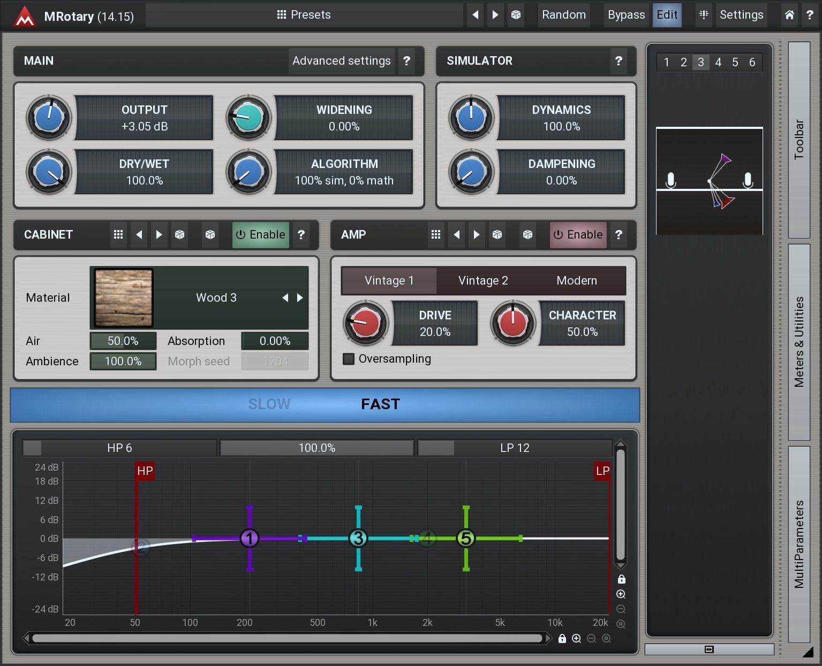Switch to the Vintage 2 amp tab
The image size is (822, 666).
(483, 280)
